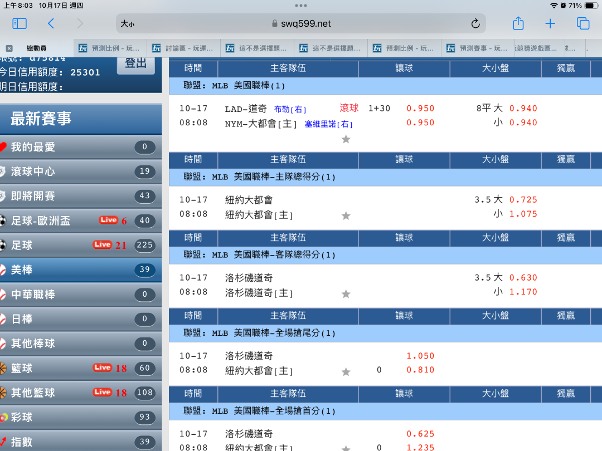This screenshot has height=451, width=602.
Task: Open 滾球中心 category
Action: click(81, 171)
